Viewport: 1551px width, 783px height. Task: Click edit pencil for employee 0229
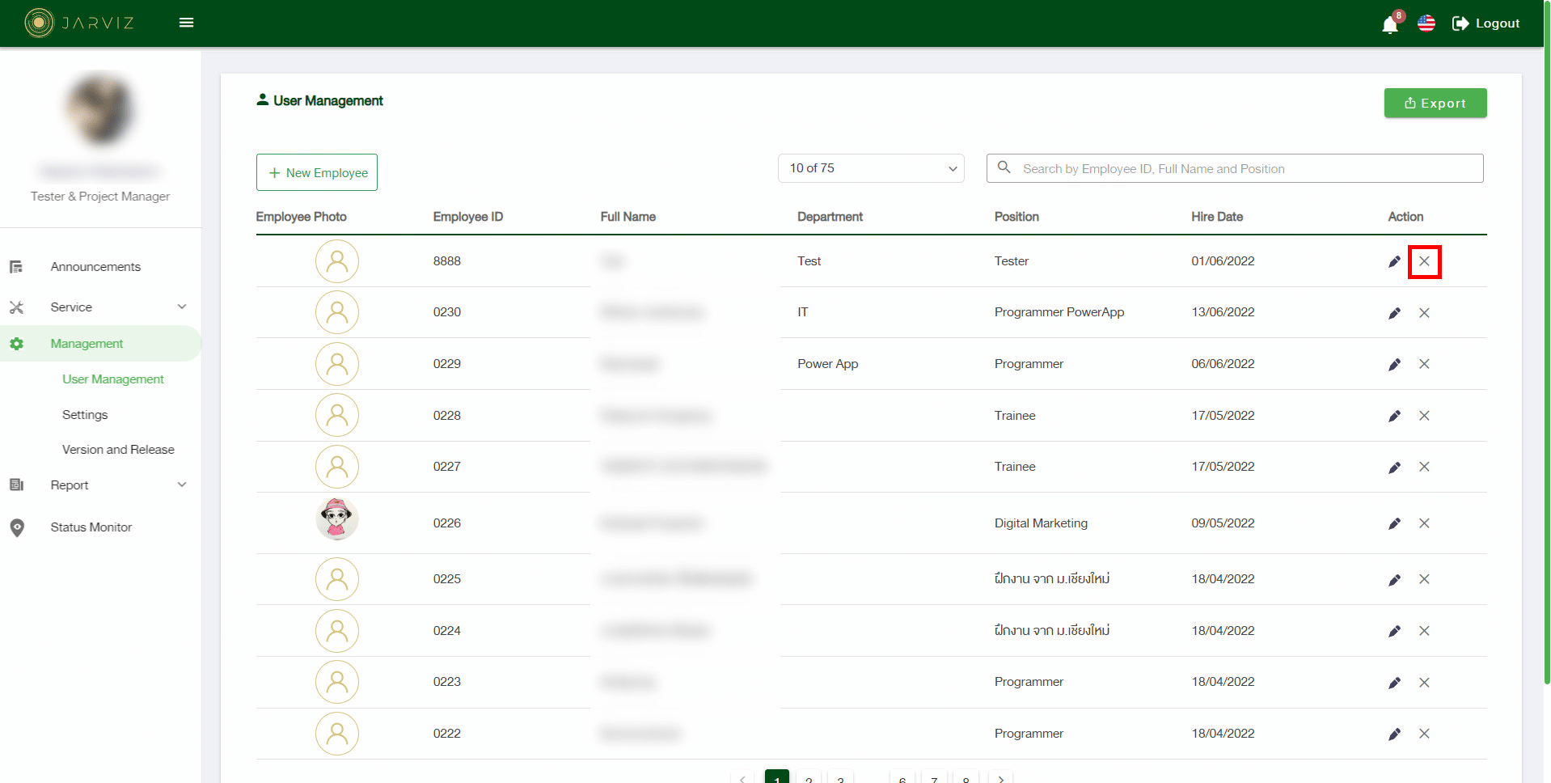click(x=1394, y=364)
